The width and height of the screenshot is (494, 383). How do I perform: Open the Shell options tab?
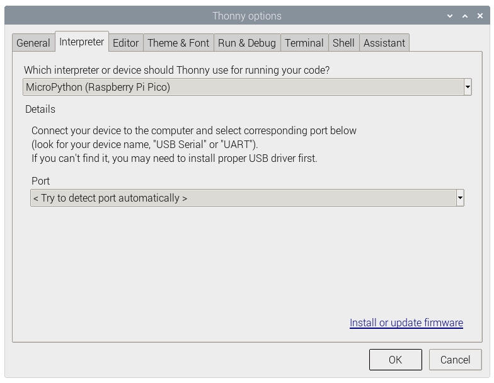[343, 43]
